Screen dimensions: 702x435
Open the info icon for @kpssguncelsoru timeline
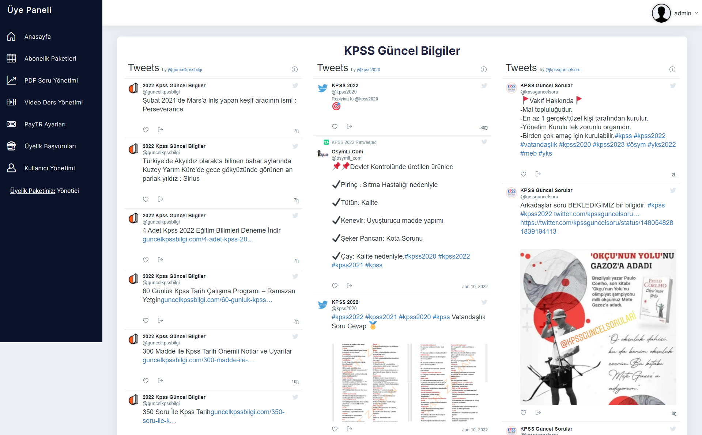point(672,69)
